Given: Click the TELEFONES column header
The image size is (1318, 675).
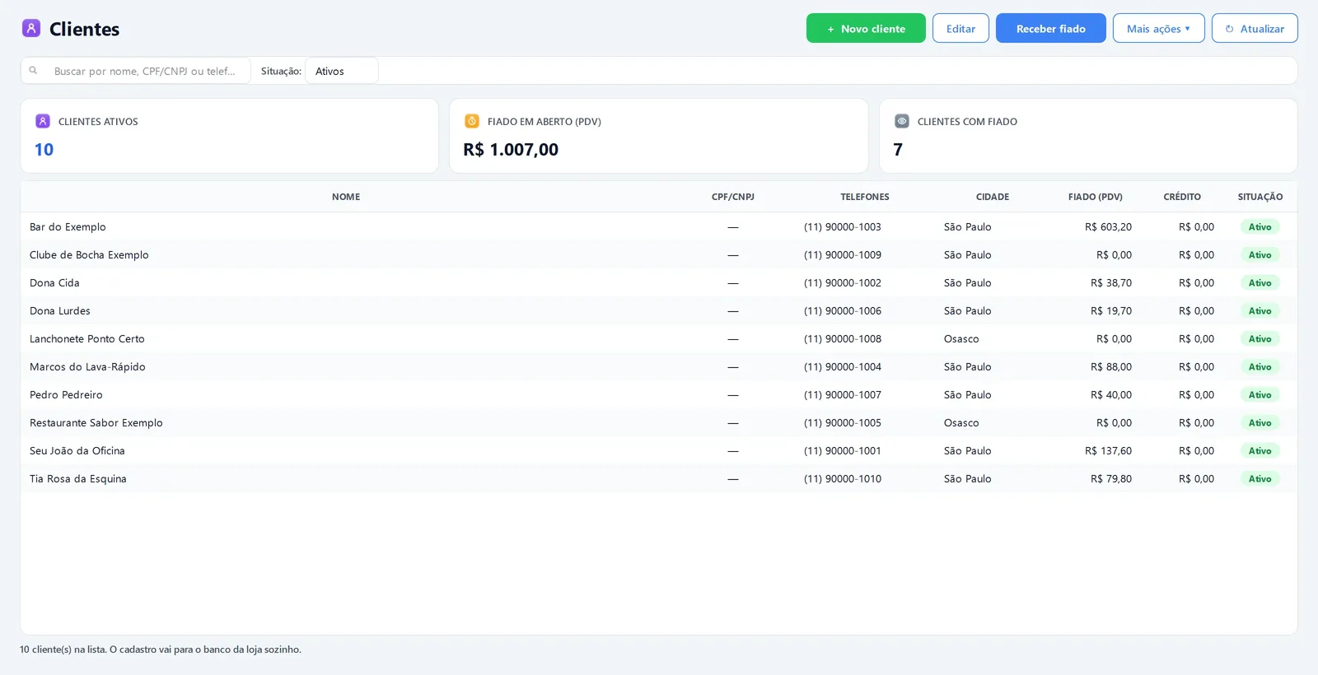Looking at the screenshot, I should [865, 197].
